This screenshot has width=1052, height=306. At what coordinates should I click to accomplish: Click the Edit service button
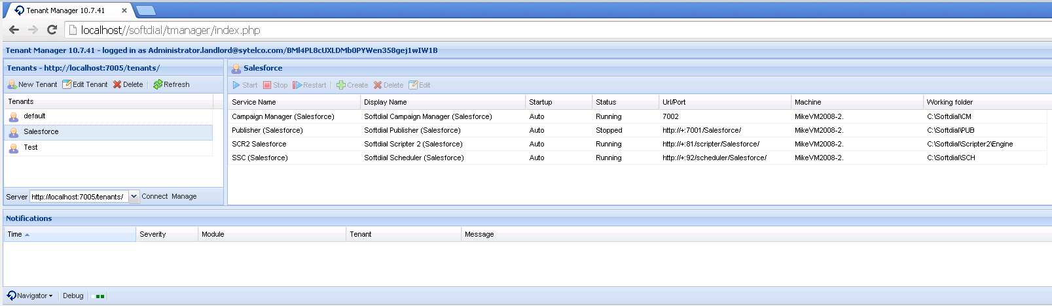point(419,85)
